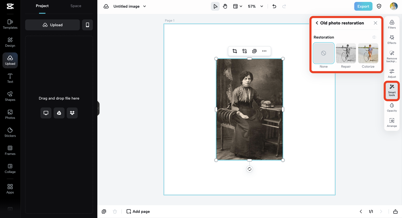Open the Untitled image title dropdown
Image resolution: width=402 pixels, height=218 pixels.
[130, 6]
